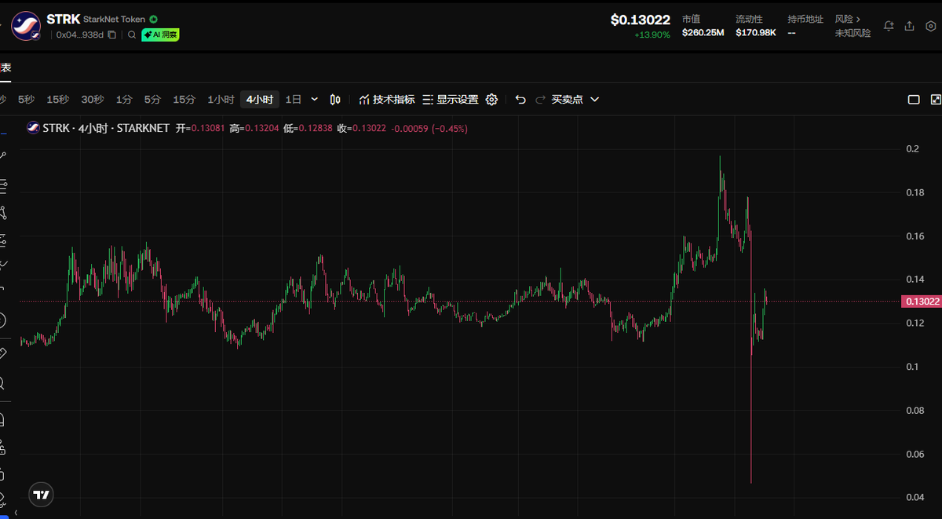942x519 pixels.
Task: Expand the 风险 risk details
Action: [x=848, y=19]
